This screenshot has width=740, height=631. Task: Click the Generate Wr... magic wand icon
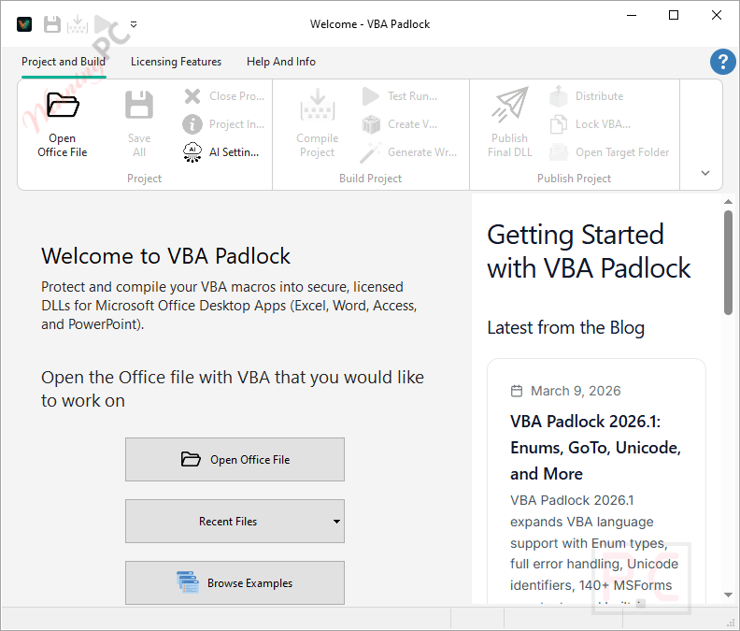[x=371, y=152]
